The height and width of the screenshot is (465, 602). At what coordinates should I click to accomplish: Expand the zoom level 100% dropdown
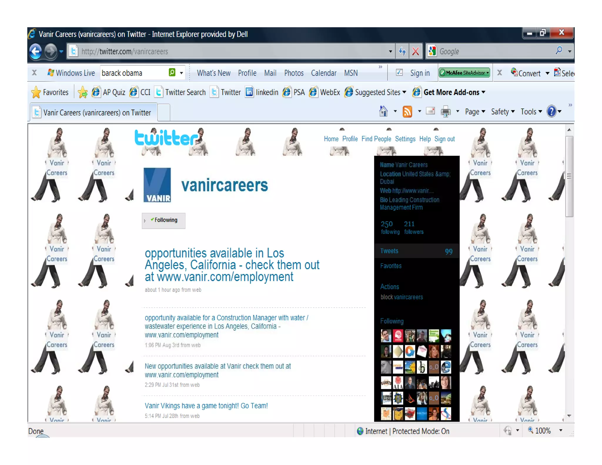[561, 430]
